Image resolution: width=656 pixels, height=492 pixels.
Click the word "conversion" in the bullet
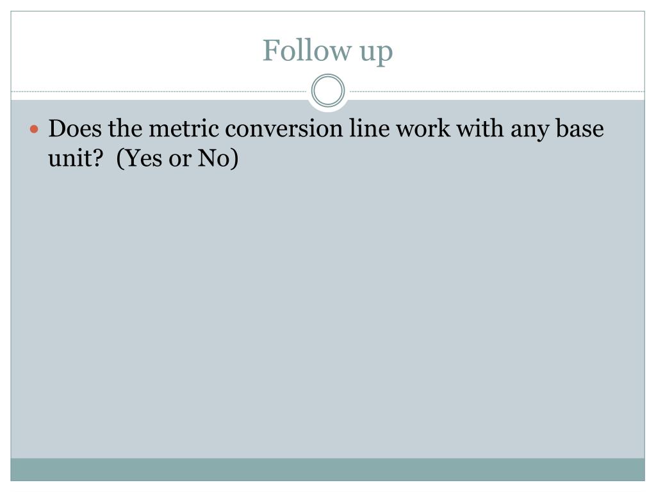pyautogui.click(x=284, y=128)
